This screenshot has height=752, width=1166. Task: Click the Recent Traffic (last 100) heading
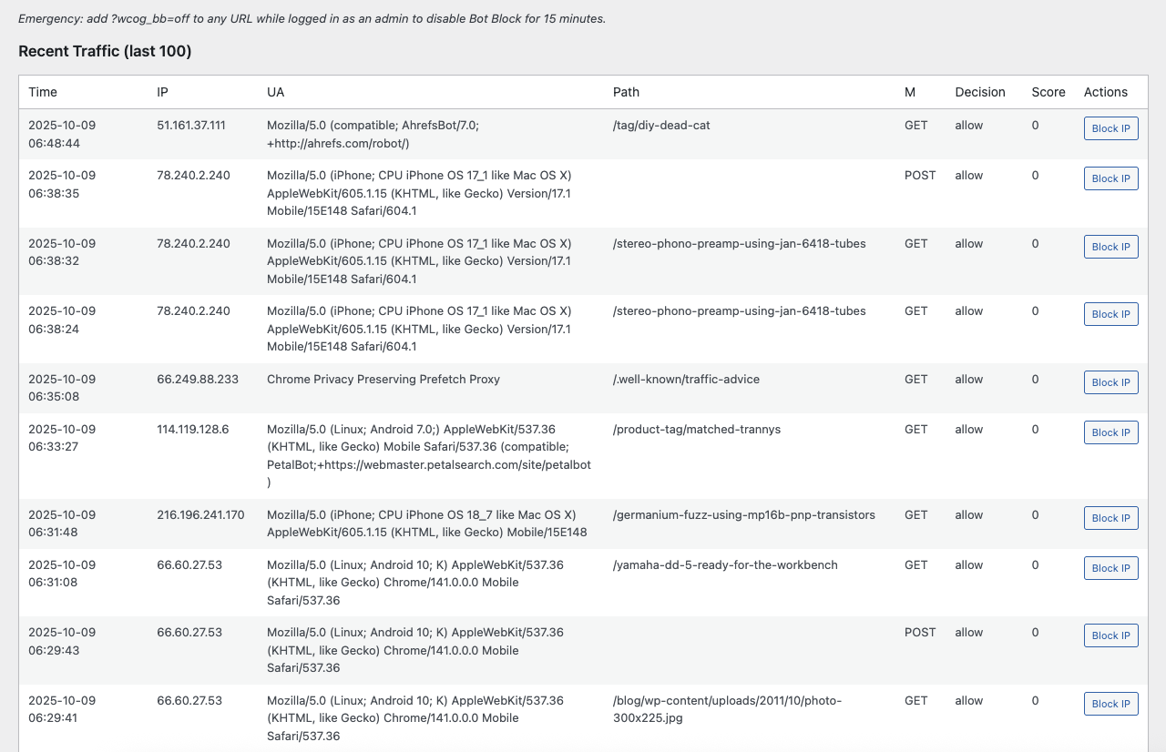(105, 51)
